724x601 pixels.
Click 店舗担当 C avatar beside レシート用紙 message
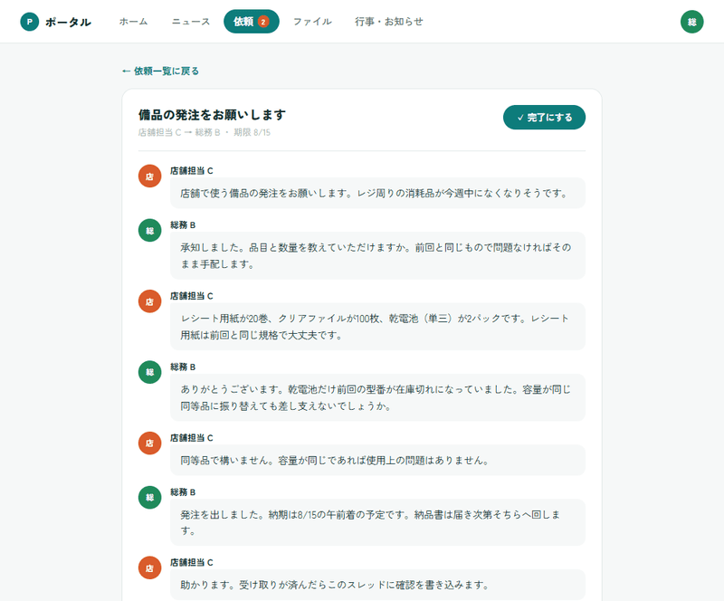[x=149, y=301]
